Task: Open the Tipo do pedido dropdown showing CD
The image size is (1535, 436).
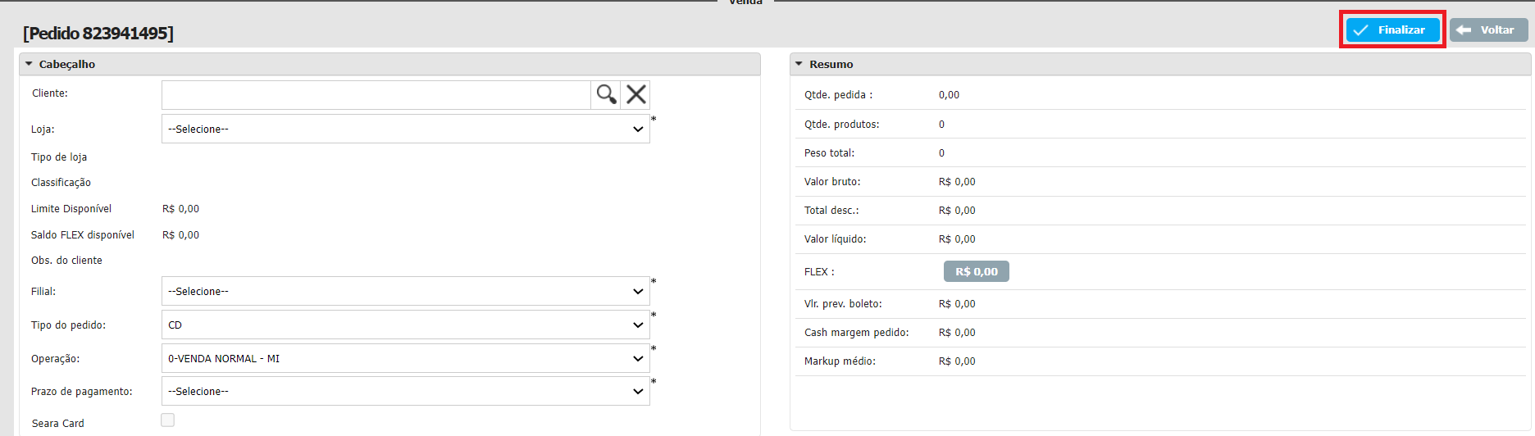Action: point(406,325)
